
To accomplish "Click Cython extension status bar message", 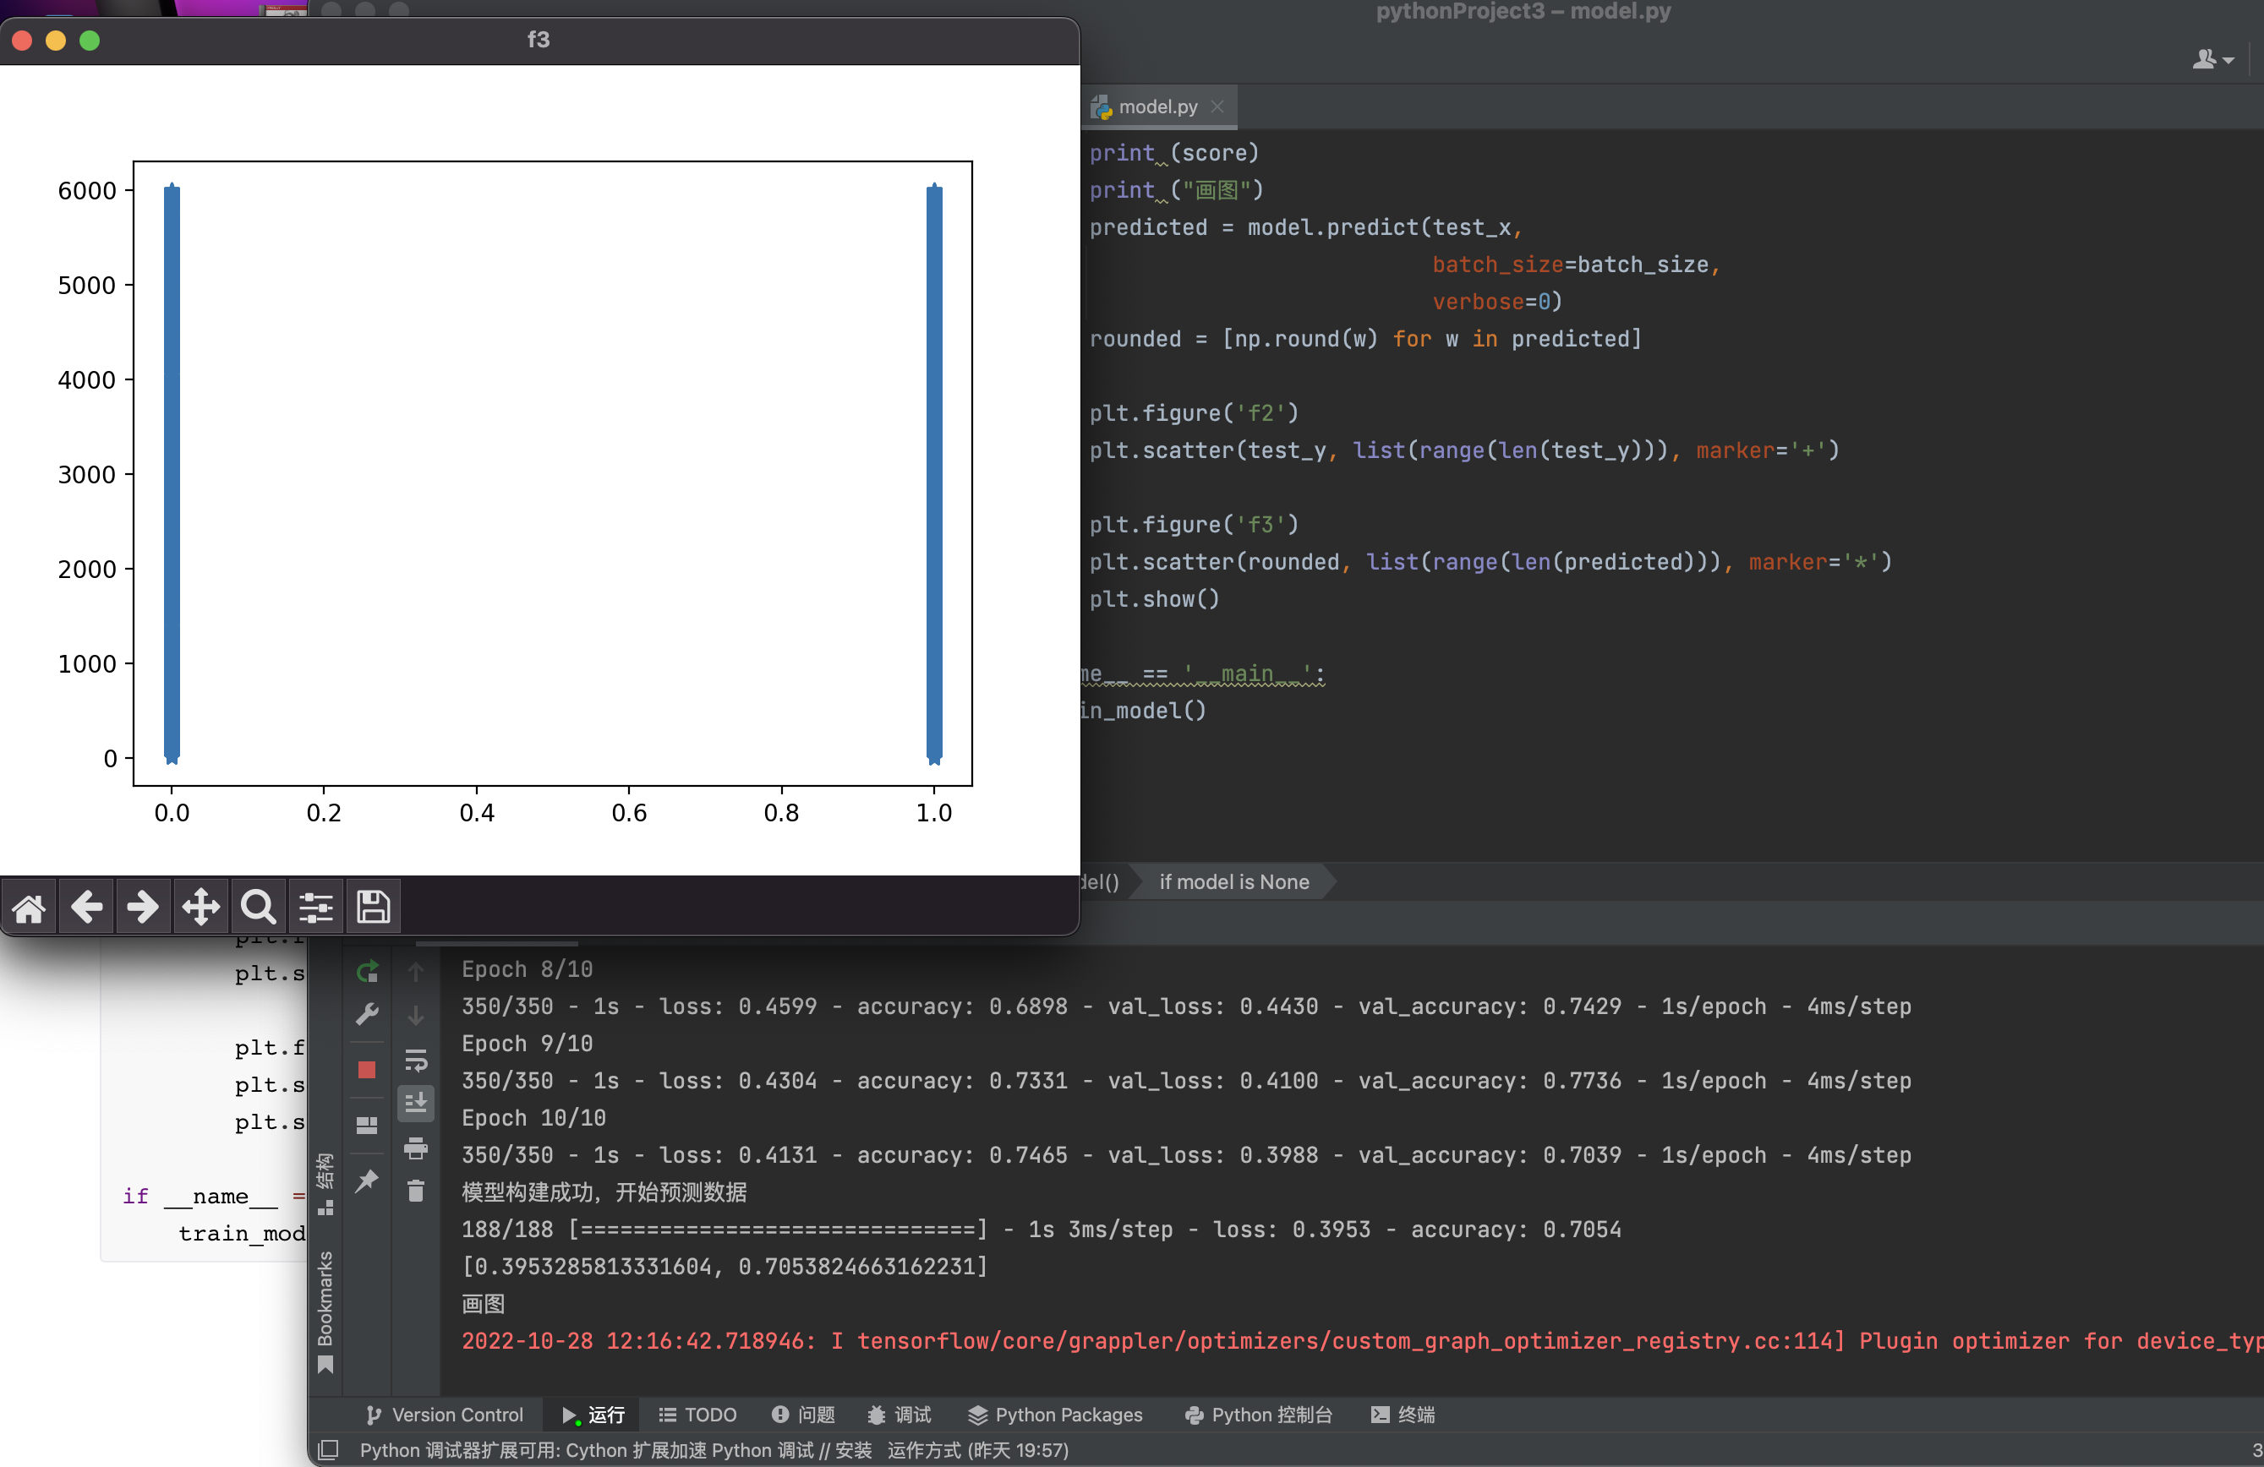I will (714, 1450).
